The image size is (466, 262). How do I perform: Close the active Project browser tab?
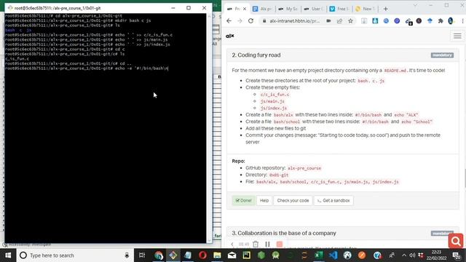point(245,9)
